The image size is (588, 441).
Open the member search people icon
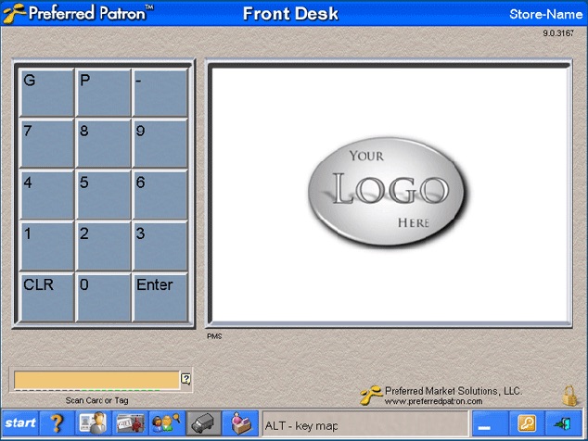pos(167,423)
